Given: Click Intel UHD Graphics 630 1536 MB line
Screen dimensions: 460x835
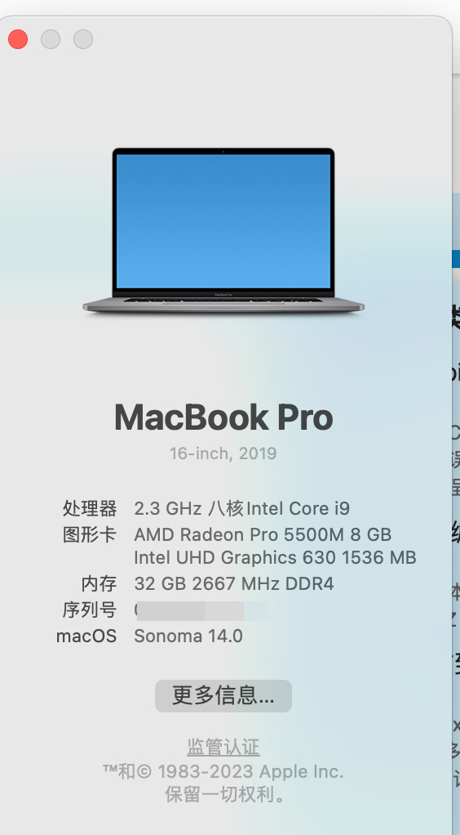Looking at the screenshot, I should click(x=275, y=557).
